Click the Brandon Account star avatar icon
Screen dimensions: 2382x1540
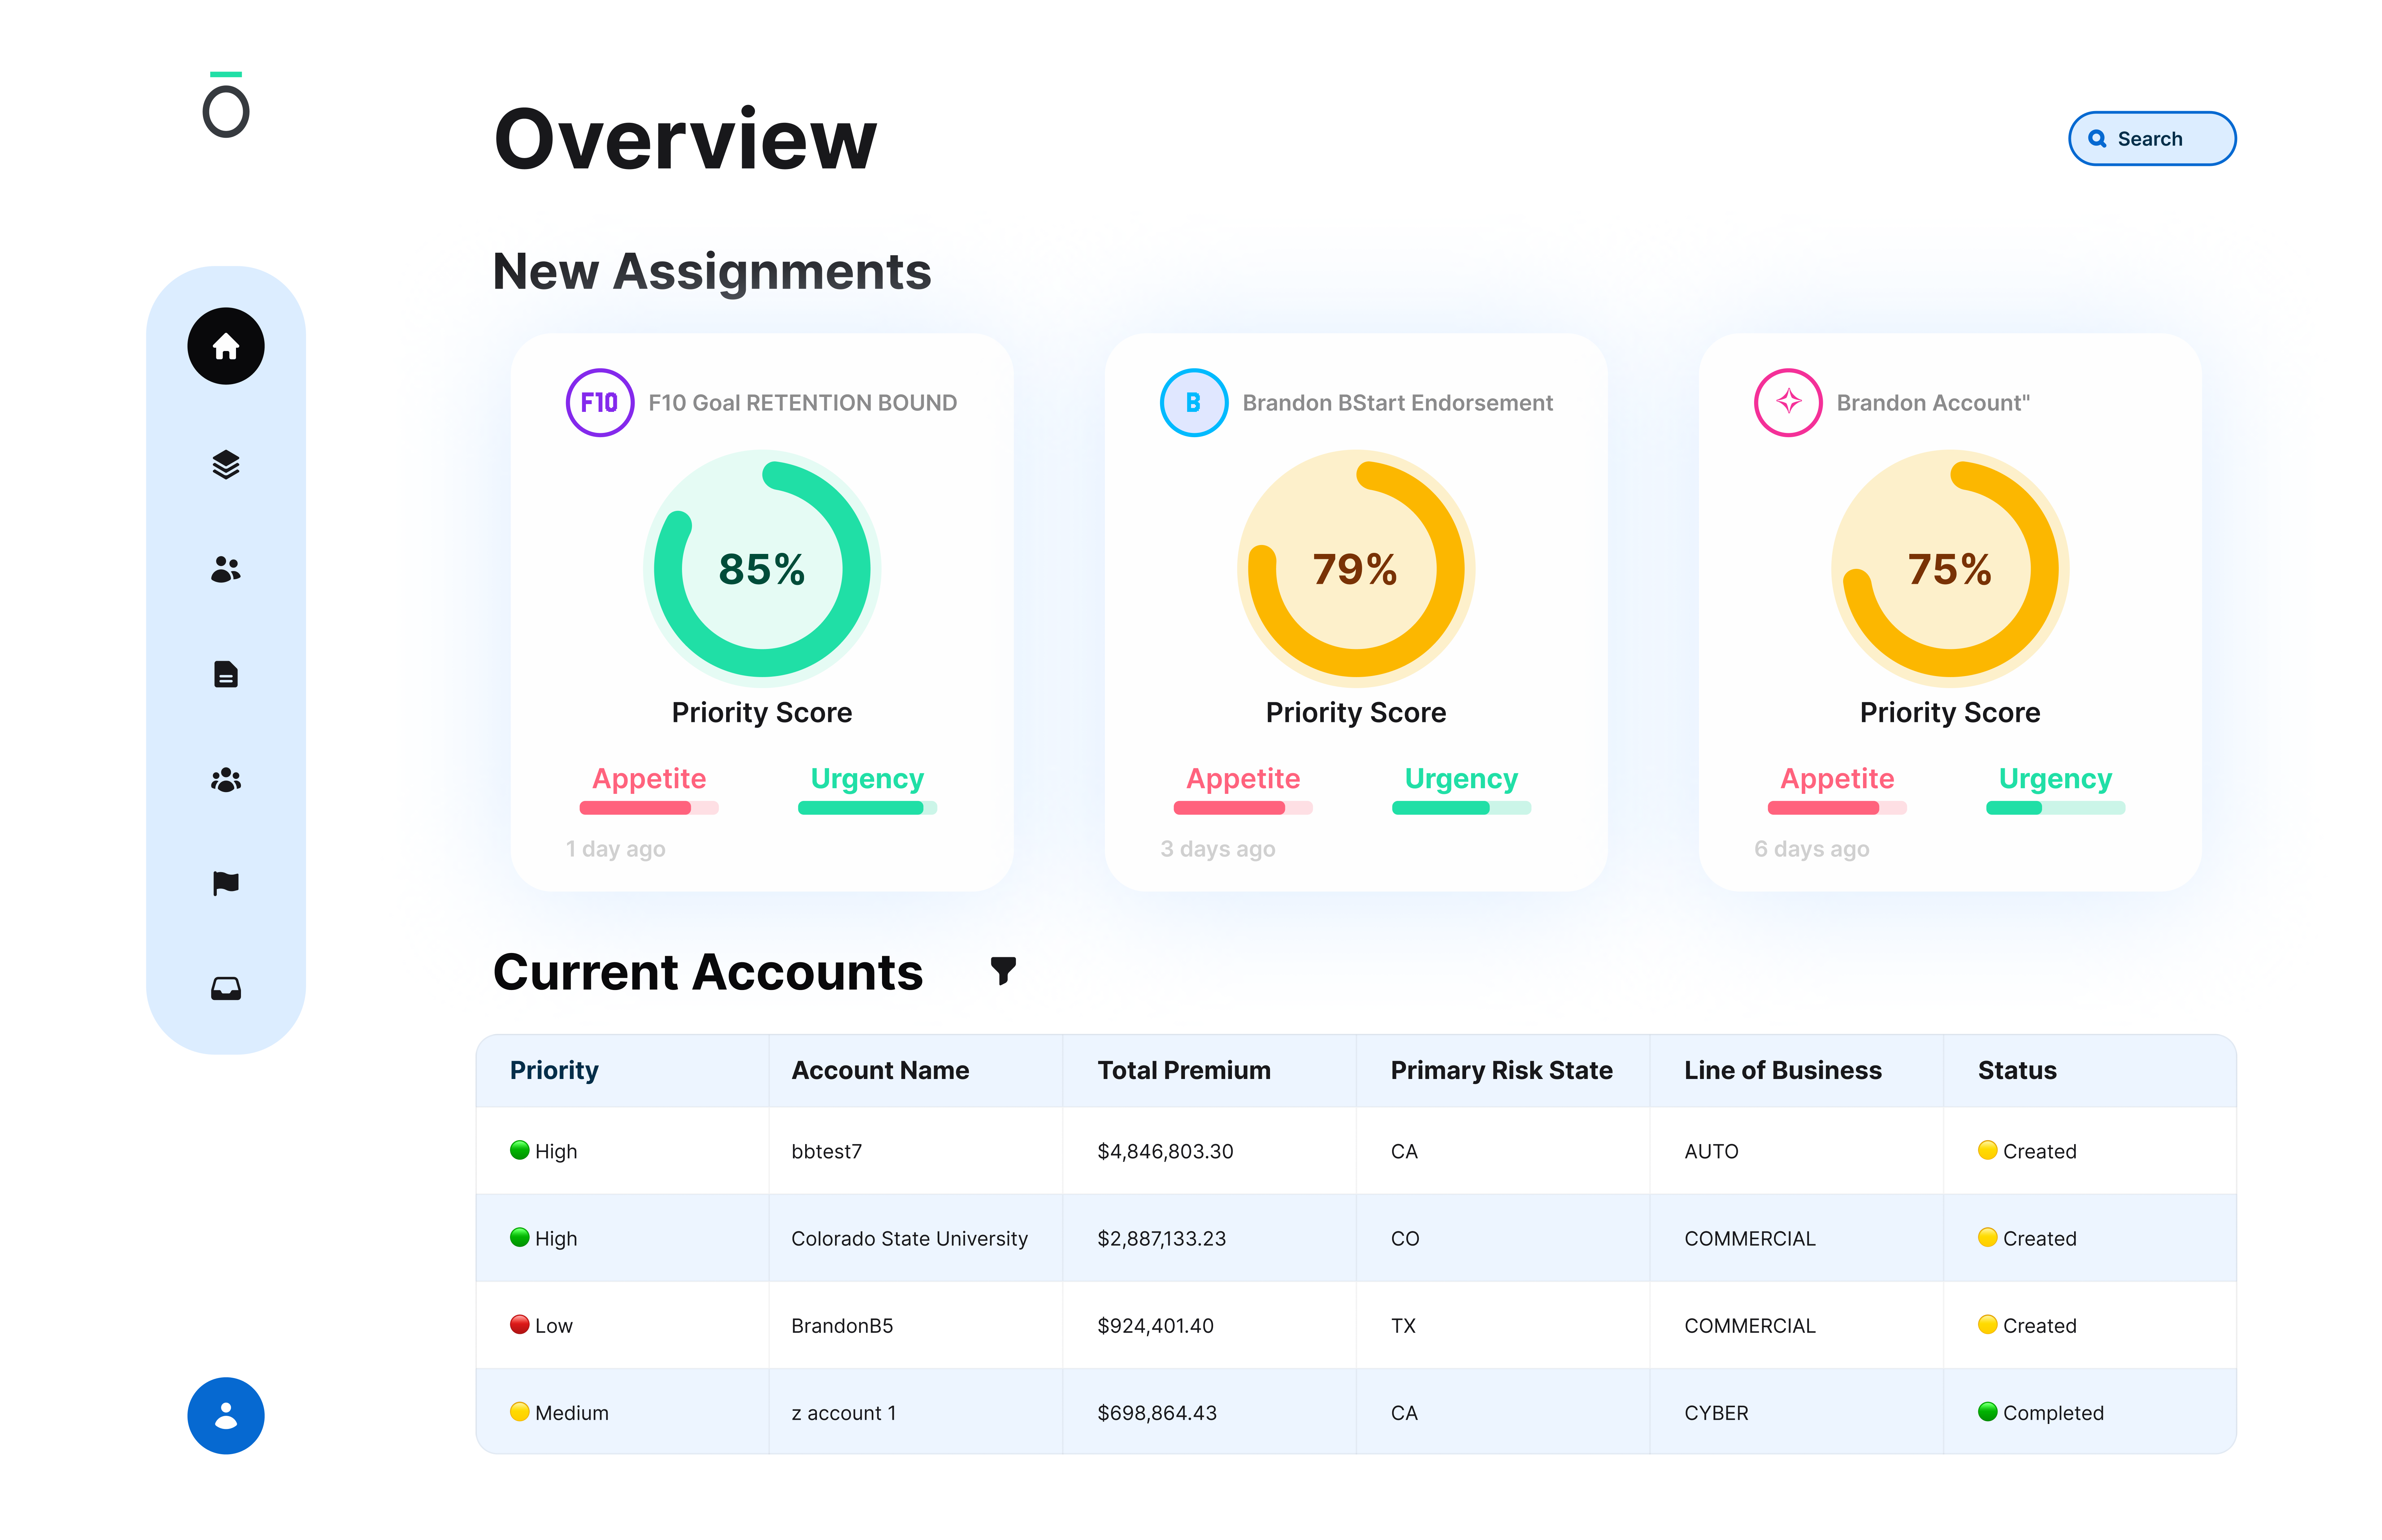tap(1788, 403)
